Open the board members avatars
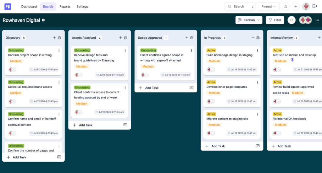Viewport: 322px width, 173px height. pyautogui.click(x=305, y=20)
